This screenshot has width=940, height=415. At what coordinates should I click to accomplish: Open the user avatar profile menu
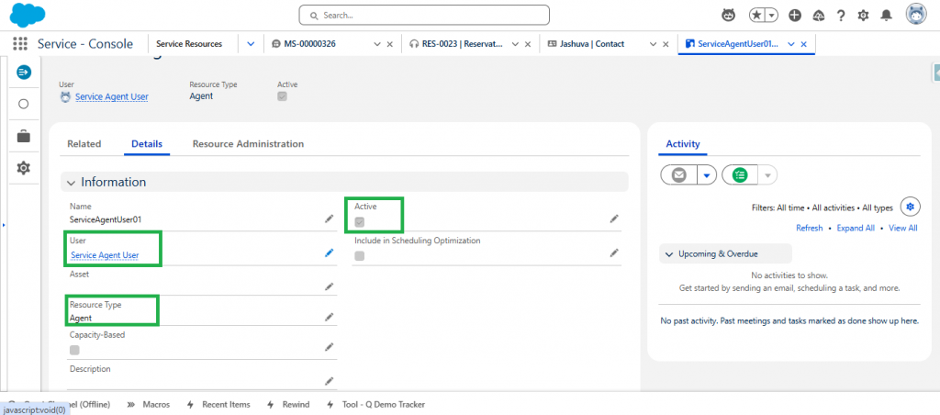pos(916,15)
